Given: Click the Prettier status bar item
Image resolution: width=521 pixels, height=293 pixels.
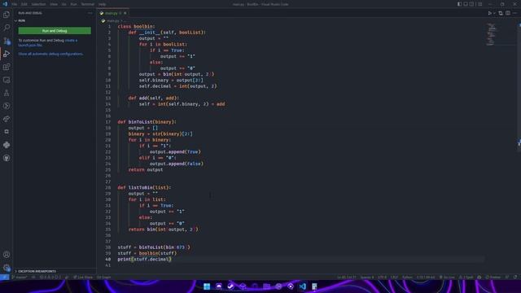Looking at the screenshot, I should pyautogui.click(x=493, y=277).
